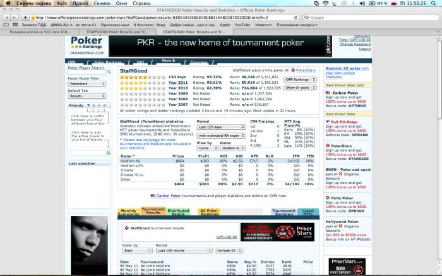Open the Окно menu
This screenshot has height=276, width=442.
click(121, 3)
